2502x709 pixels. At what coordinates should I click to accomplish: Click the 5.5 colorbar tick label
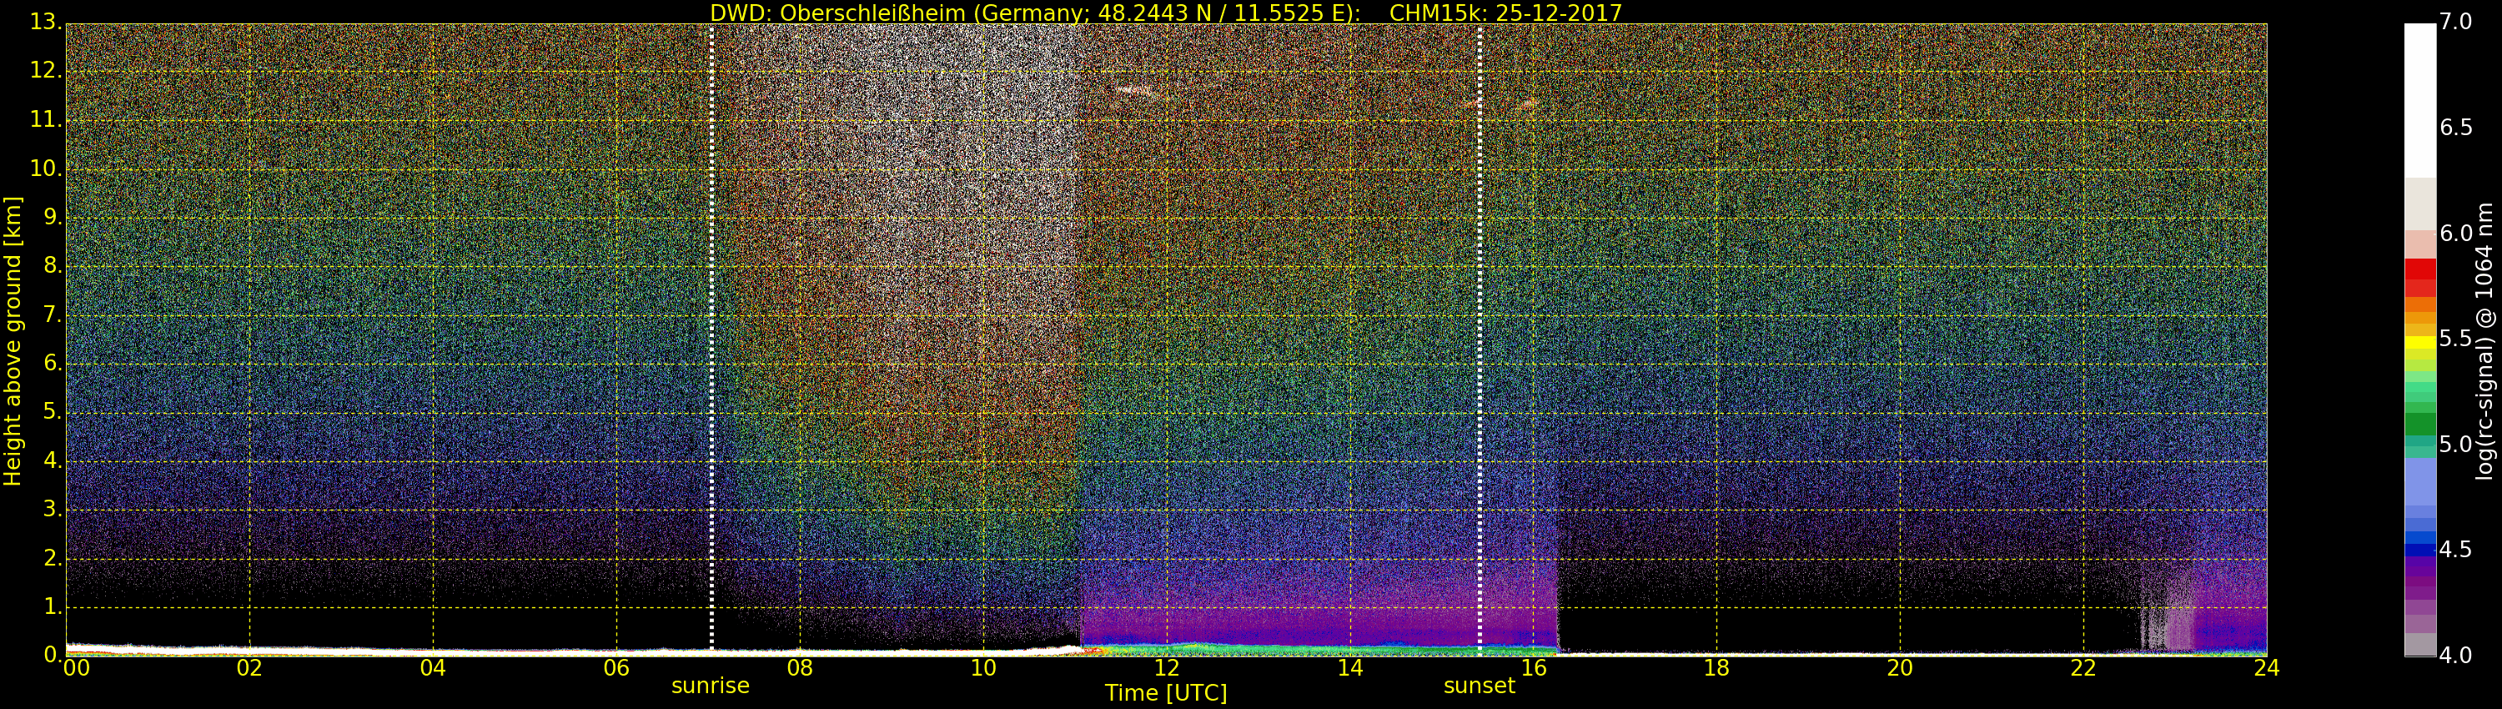(2455, 339)
